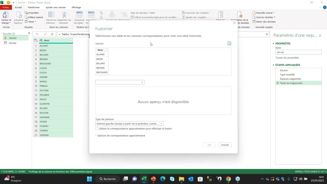Click Entrer des données
327x184 pixels.
click(264, 22)
